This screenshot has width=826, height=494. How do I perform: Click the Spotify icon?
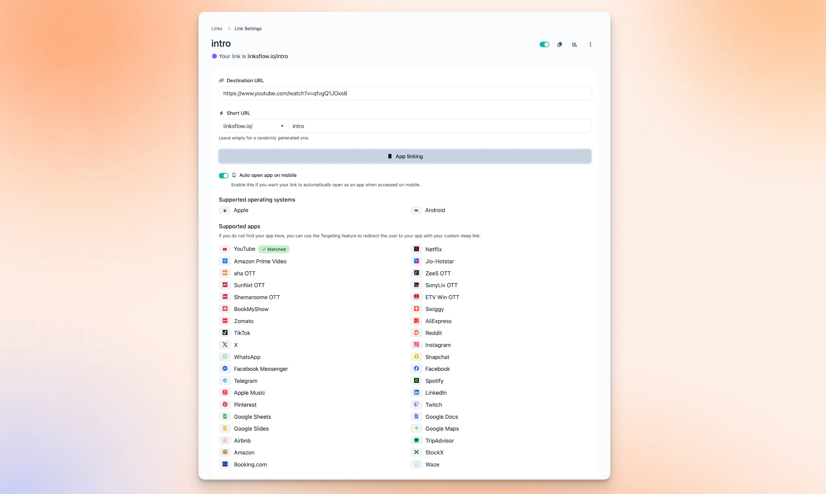click(x=416, y=381)
